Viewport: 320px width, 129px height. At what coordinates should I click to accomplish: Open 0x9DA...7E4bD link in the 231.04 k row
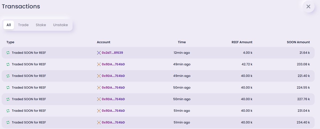pos(113,111)
